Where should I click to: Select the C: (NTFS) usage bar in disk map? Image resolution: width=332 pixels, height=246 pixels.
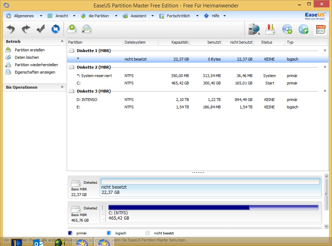click(x=213, y=208)
